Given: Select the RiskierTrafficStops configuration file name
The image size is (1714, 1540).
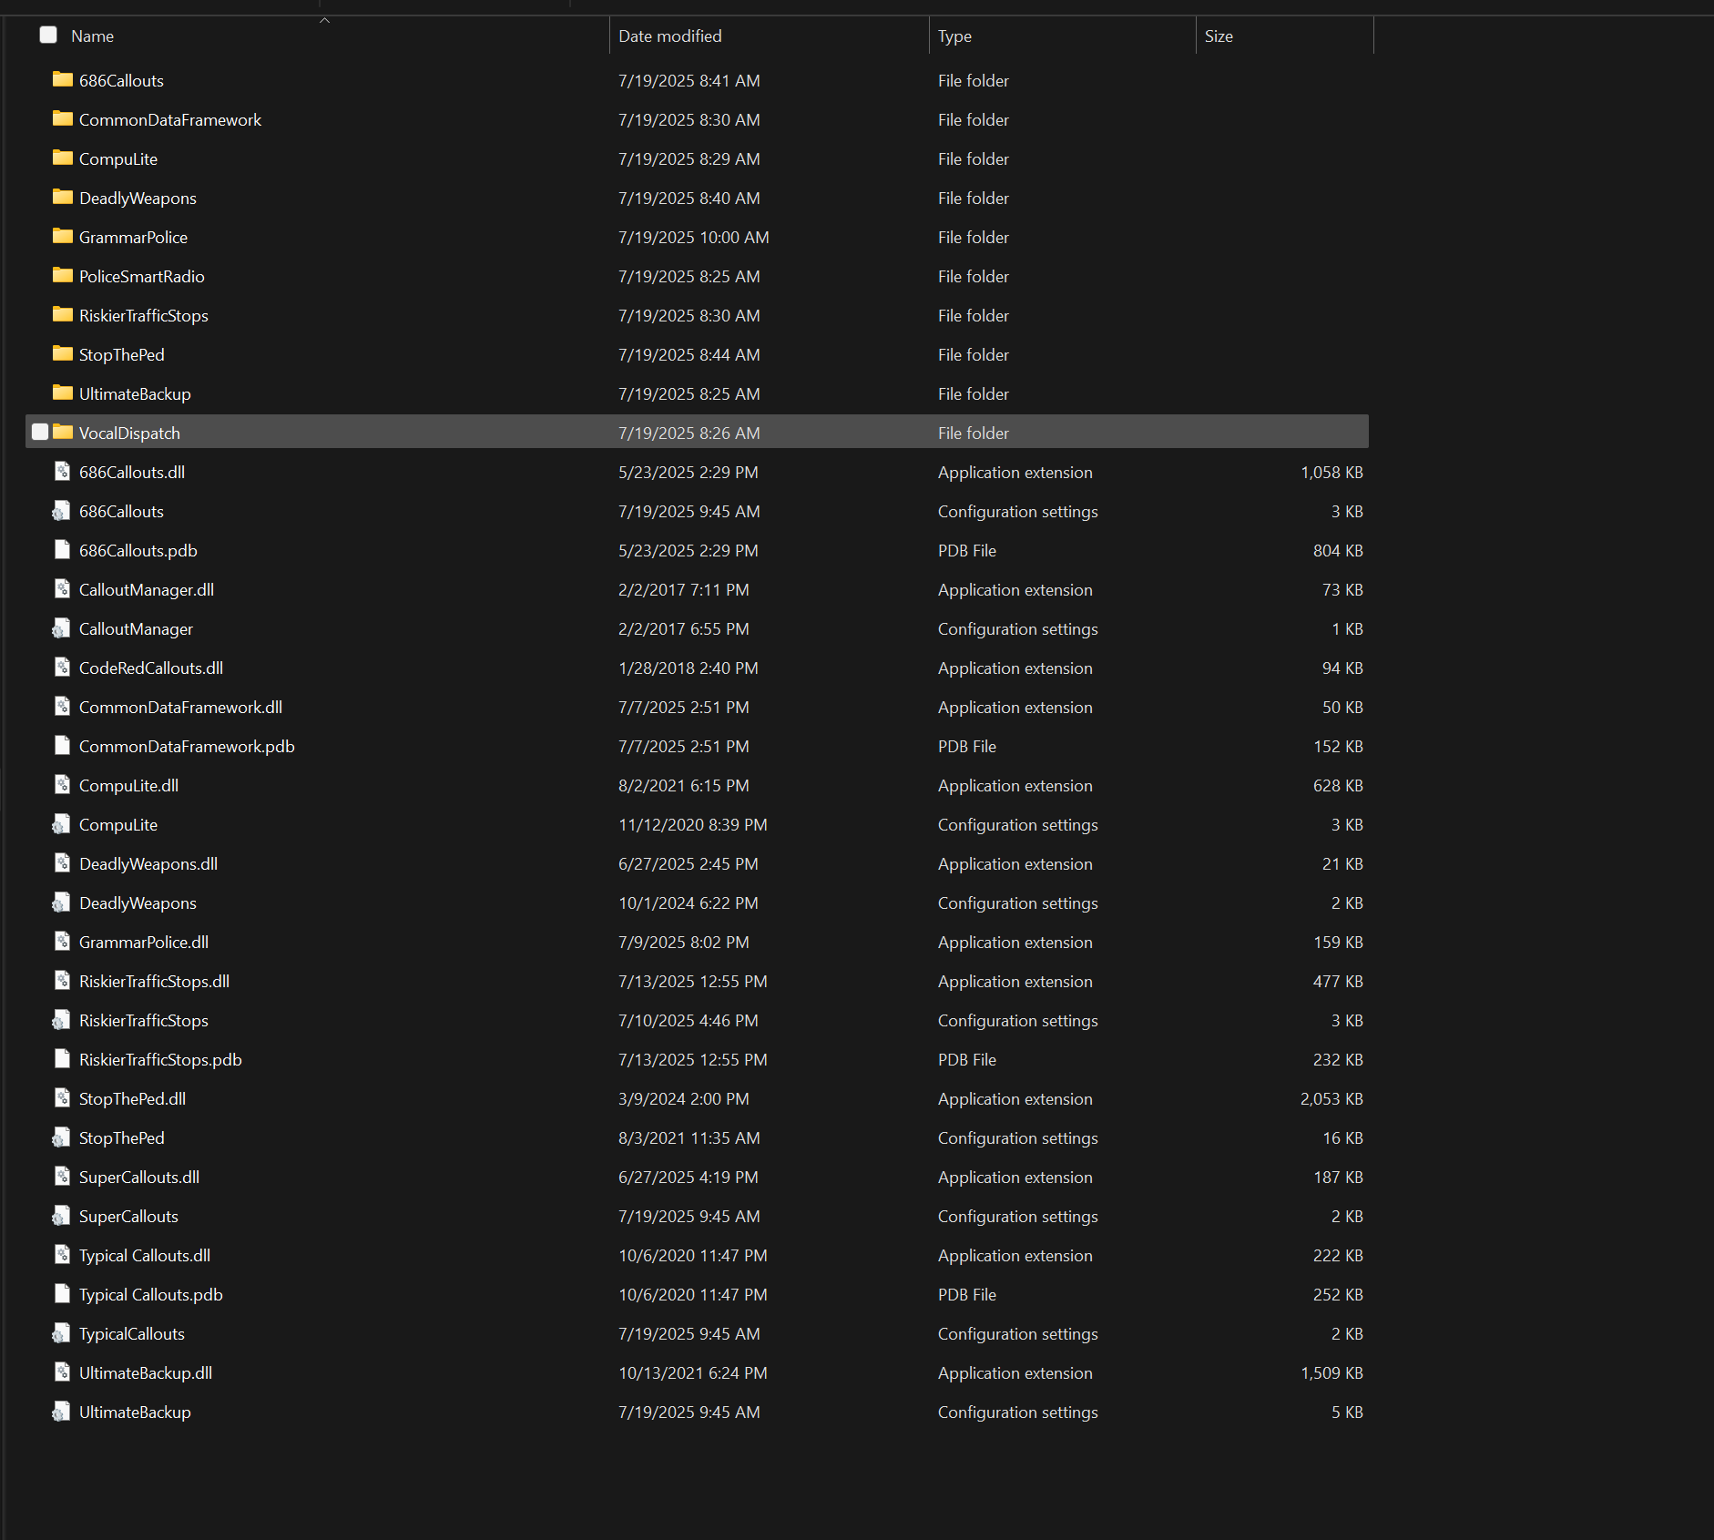Looking at the screenshot, I should pos(144,1021).
